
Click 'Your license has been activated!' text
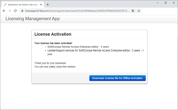coord(53,43)
